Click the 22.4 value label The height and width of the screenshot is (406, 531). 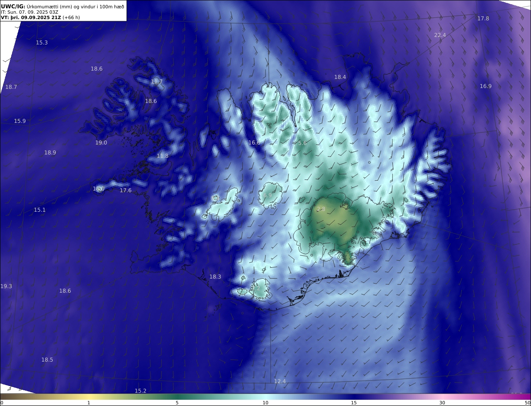[440, 35]
